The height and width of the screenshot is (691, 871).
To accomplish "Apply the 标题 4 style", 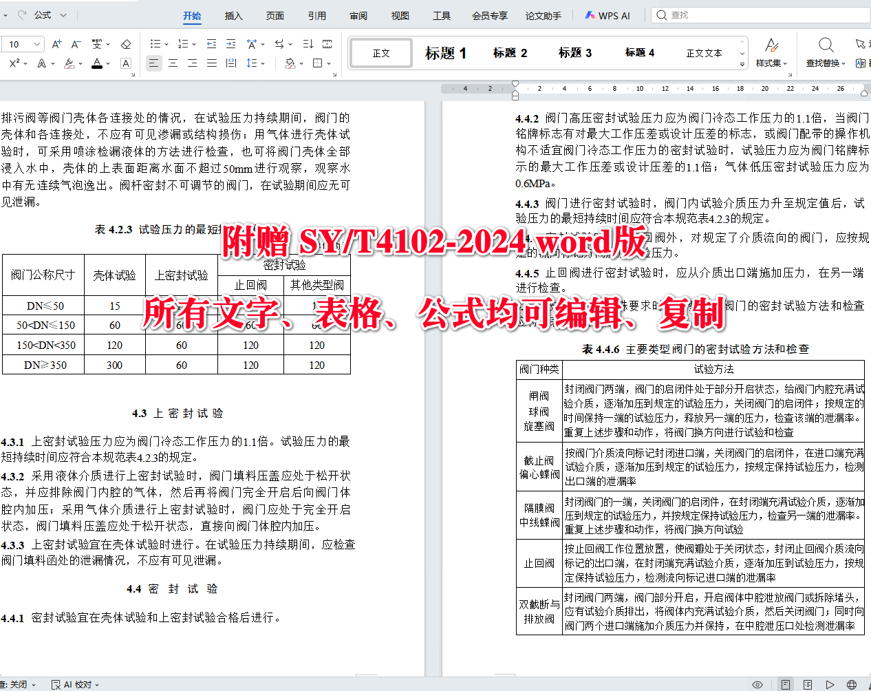I will (x=640, y=53).
